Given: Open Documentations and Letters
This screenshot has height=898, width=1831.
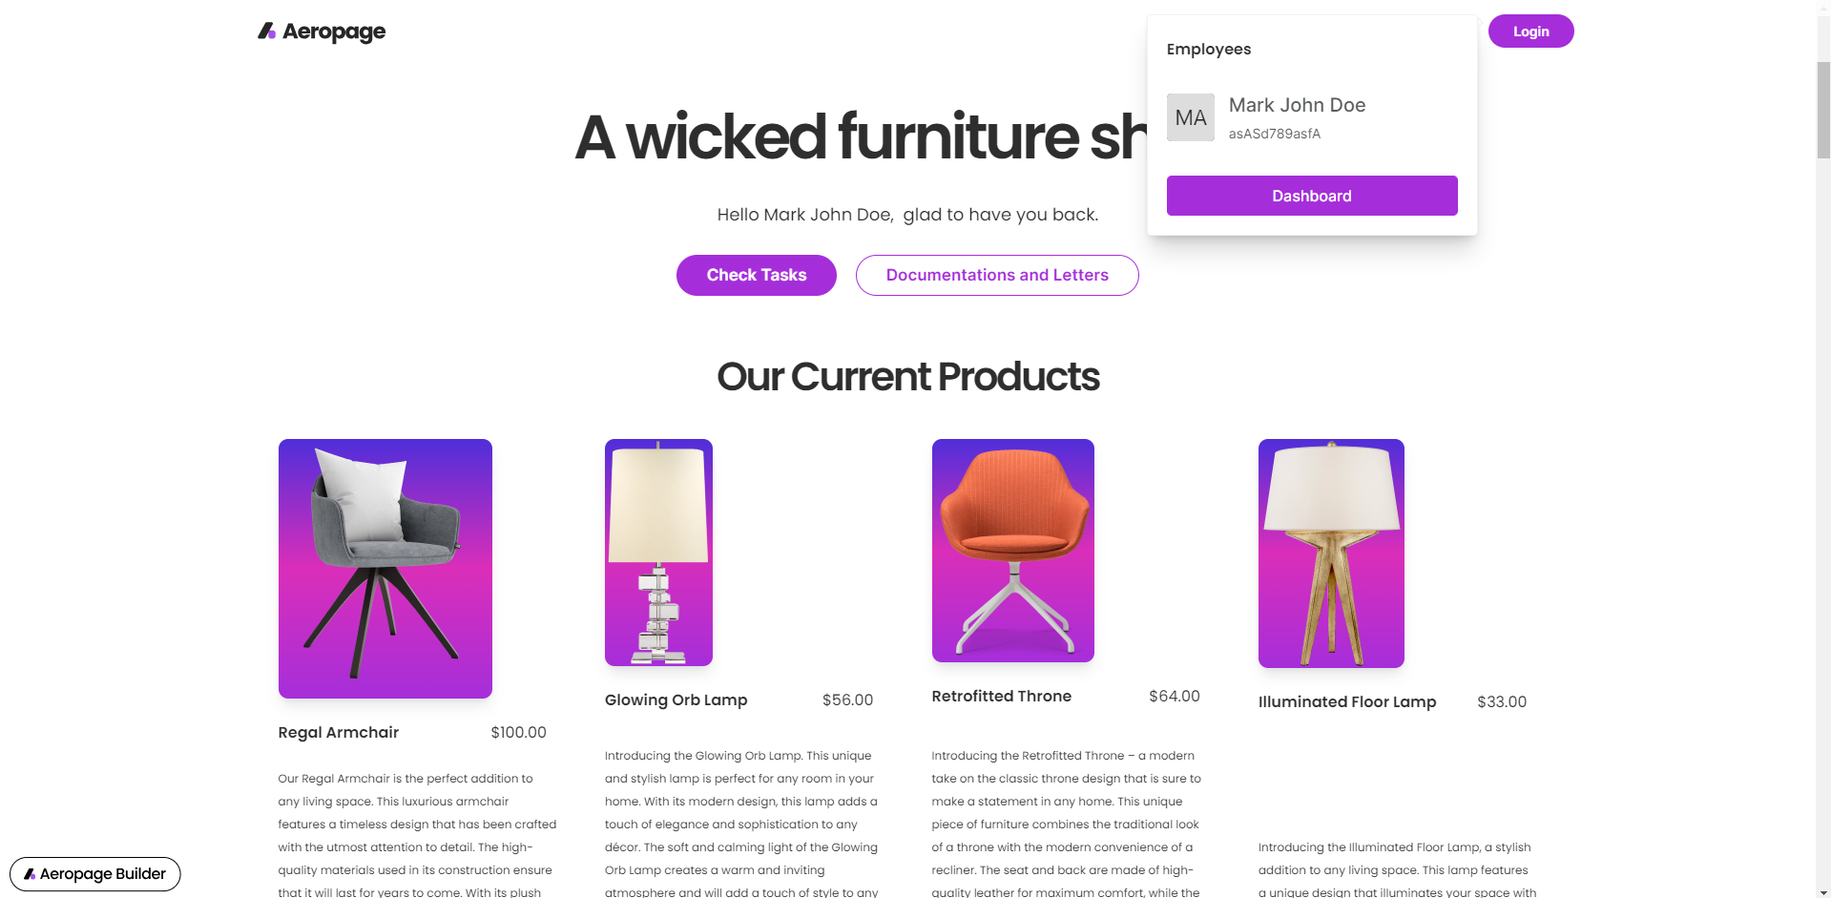Looking at the screenshot, I should point(997,275).
